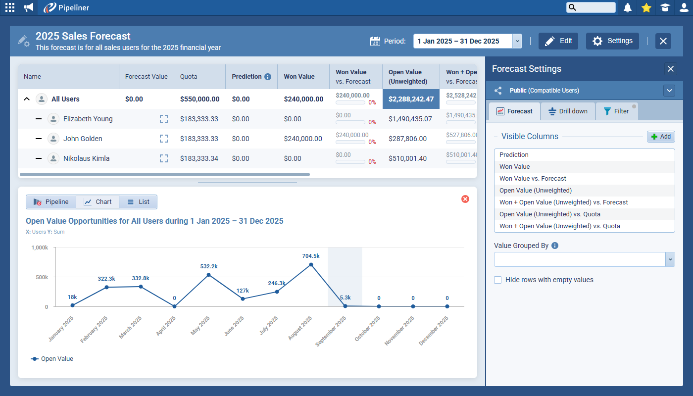Open the graduation cap learning icon
The height and width of the screenshot is (396, 693).
[665, 7]
